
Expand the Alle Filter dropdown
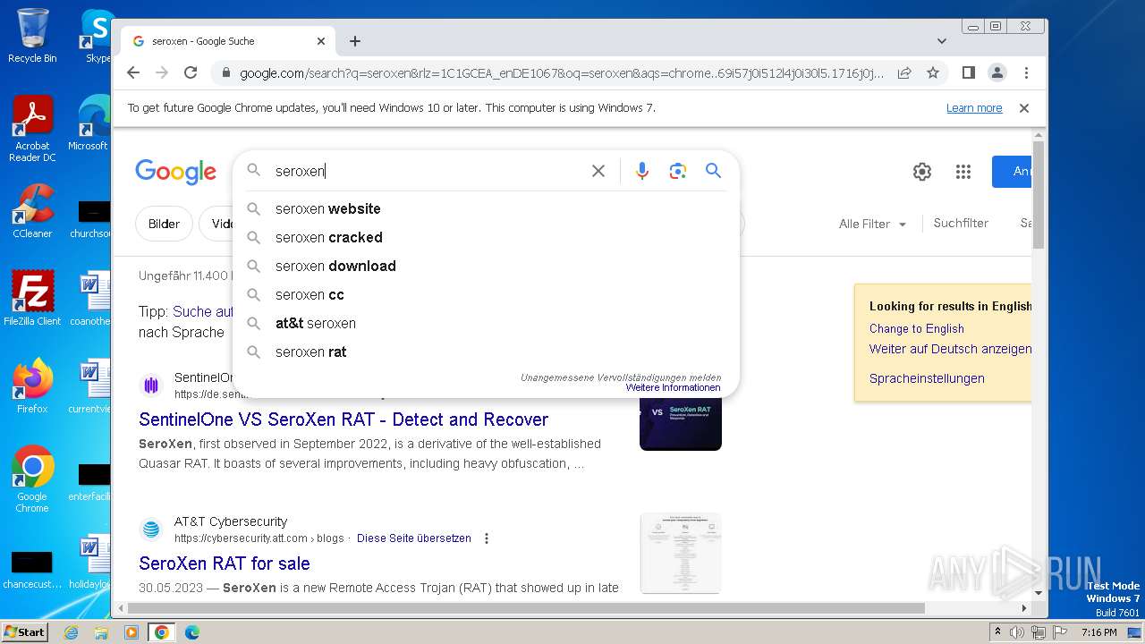coord(872,224)
